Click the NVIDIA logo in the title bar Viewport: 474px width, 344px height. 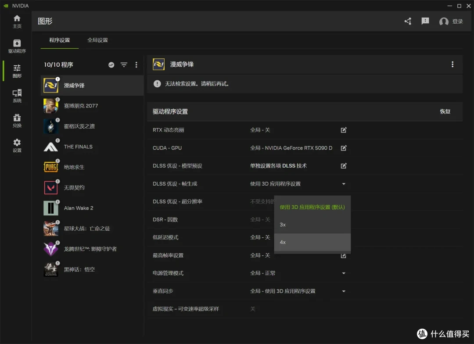6,6
